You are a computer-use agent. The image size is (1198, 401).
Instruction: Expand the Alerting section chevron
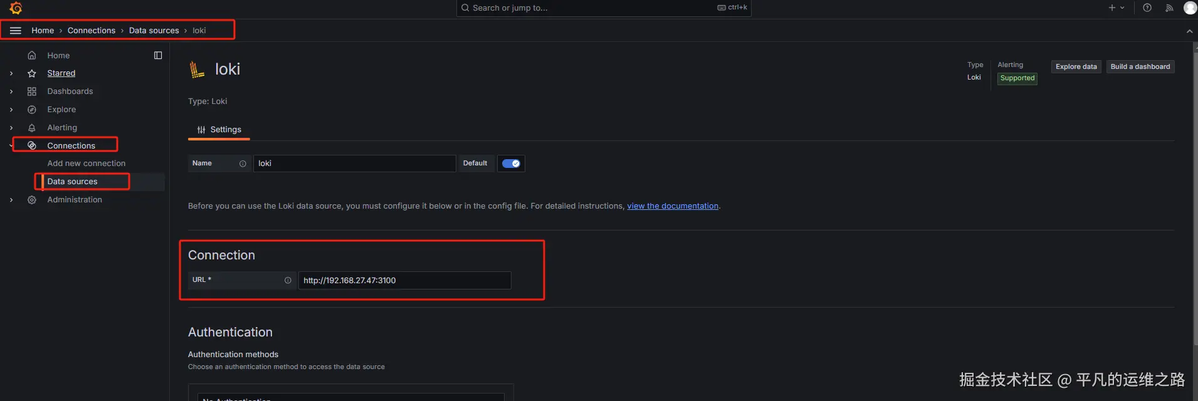pyautogui.click(x=11, y=128)
